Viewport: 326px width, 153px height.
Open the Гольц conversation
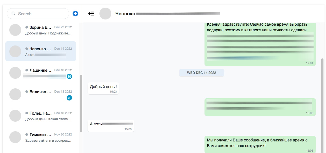point(41,116)
